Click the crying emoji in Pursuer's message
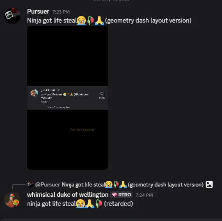The height and width of the screenshot is (221, 222). [x=81, y=21]
